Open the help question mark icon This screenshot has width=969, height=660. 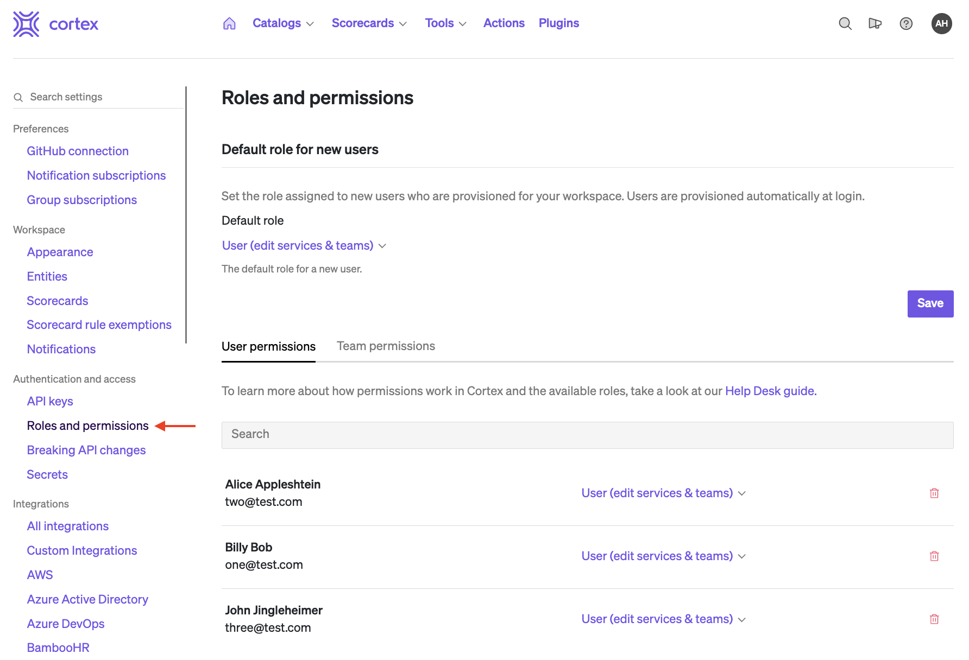pos(906,23)
